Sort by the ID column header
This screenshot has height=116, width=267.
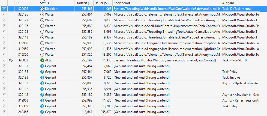point(26,3)
